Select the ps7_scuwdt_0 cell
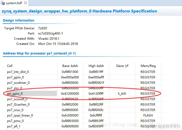Image resolution: width=182 pixels, height=130 pixels. [17, 99]
